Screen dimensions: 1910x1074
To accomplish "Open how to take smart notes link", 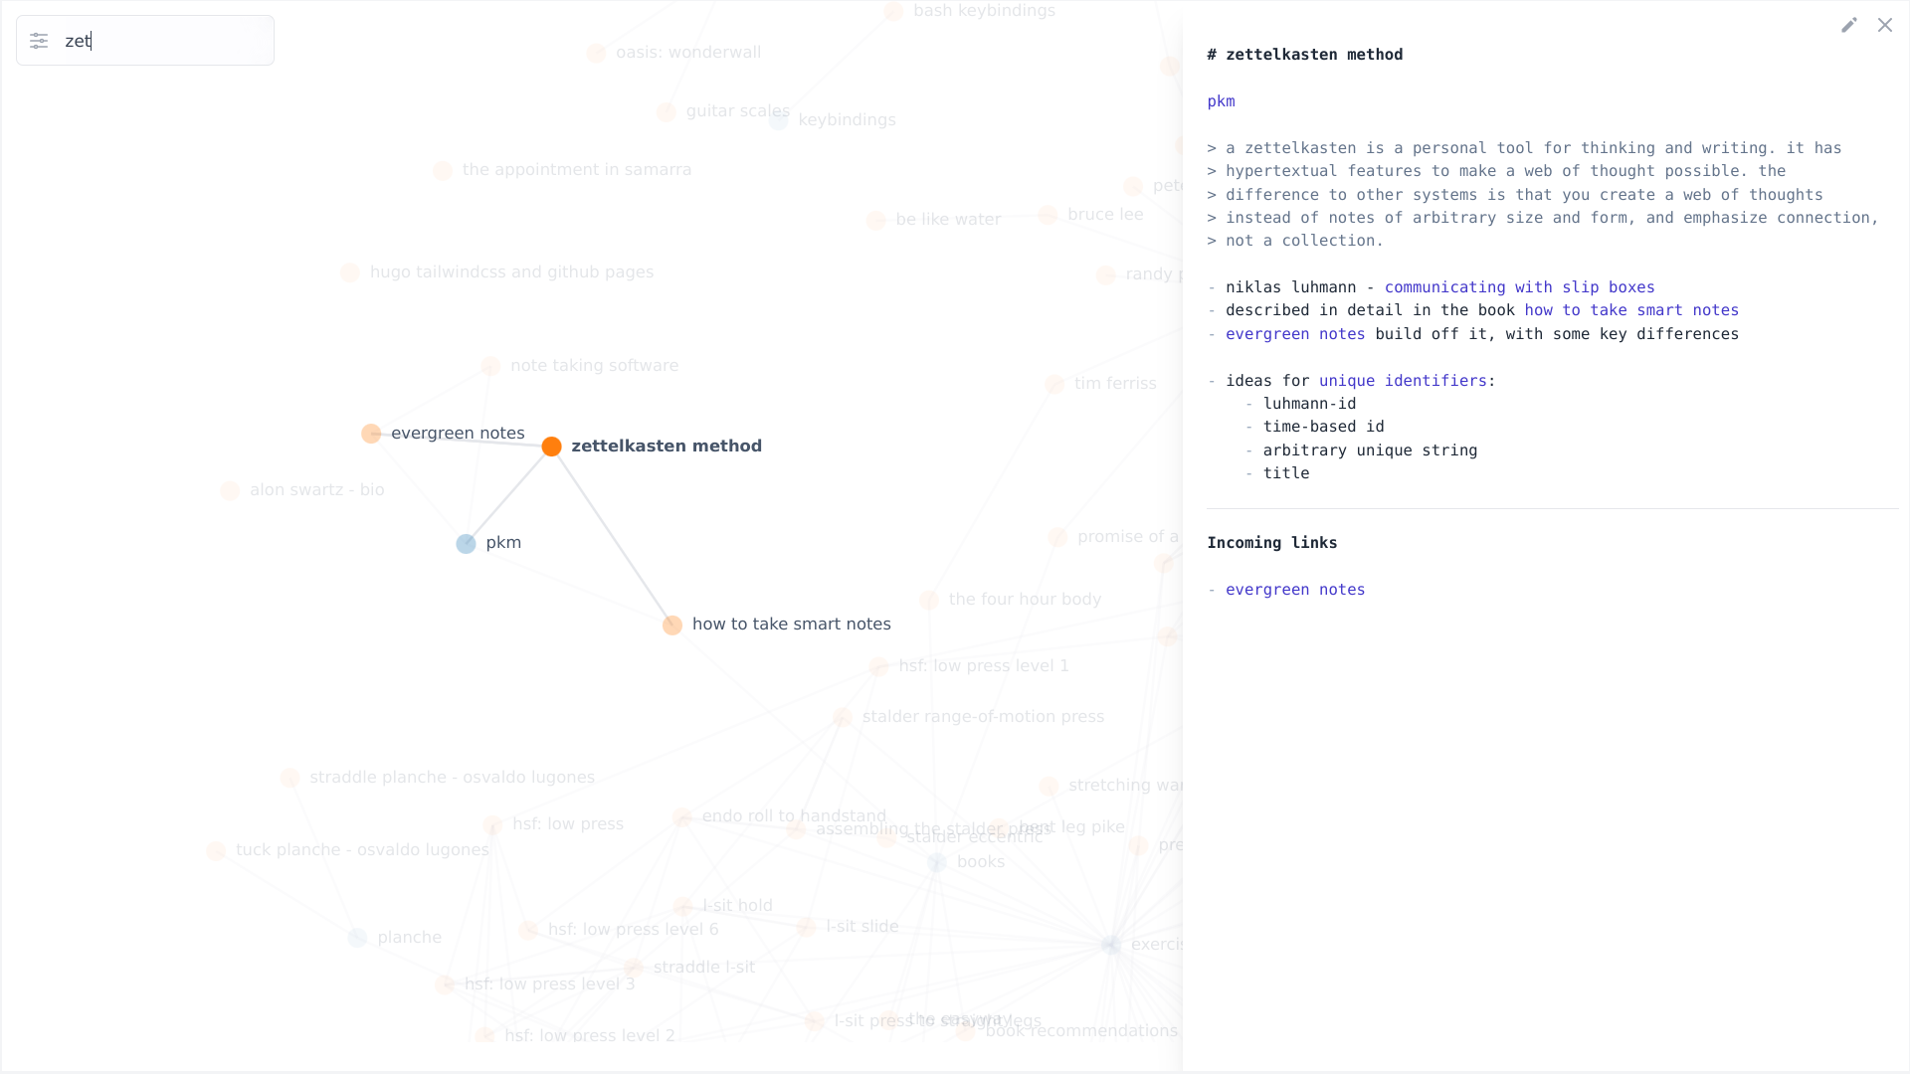I will point(1631,310).
